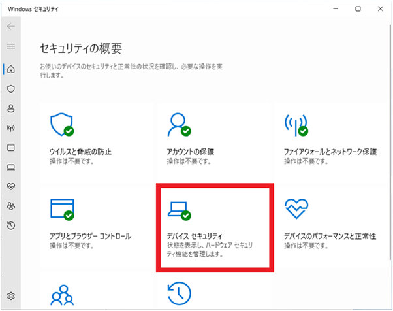Screen dimensions: 393x311
Task: Open the settings gear in the sidebar
Action: pyautogui.click(x=11, y=296)
